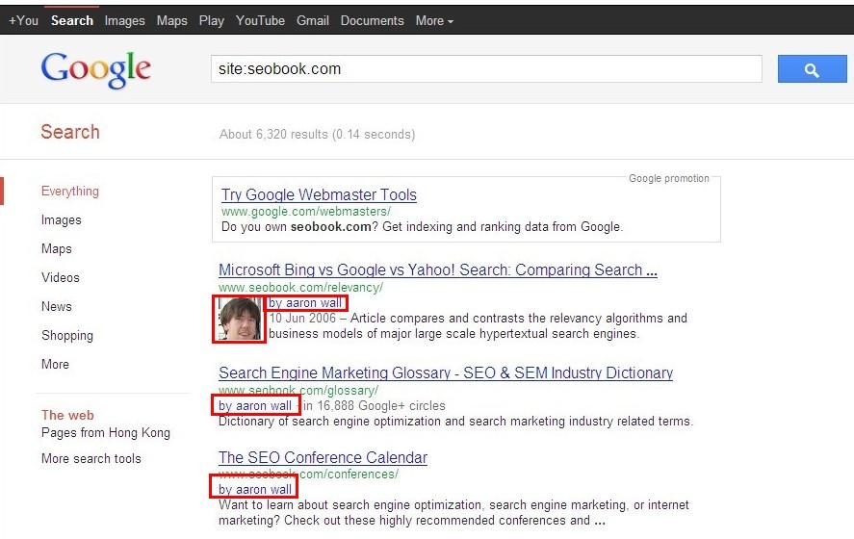Click www.seobook.com/relevancy/ URL text

[300, 287]
